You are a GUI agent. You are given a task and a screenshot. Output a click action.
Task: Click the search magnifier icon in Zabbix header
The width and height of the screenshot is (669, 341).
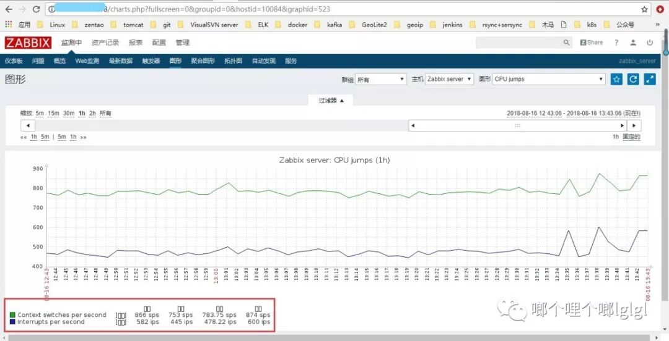point(566,43)
